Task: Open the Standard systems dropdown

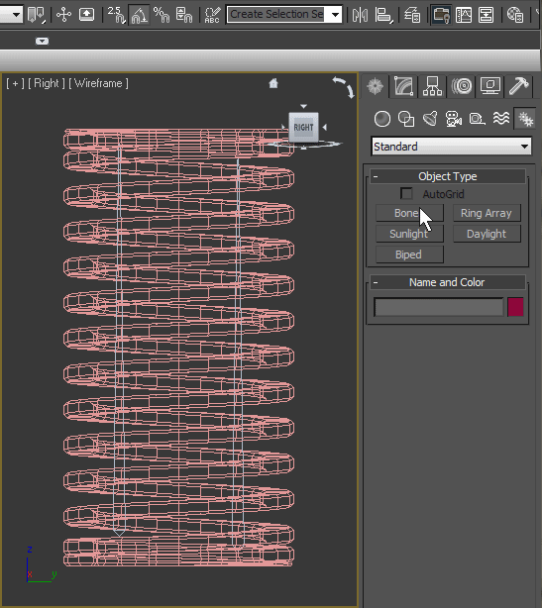Action: tap(451, 147)
